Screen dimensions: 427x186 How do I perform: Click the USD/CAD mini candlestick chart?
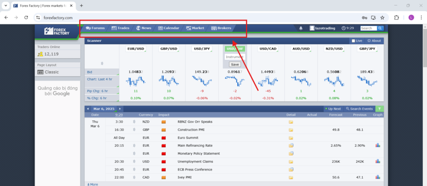coord(268,81)
